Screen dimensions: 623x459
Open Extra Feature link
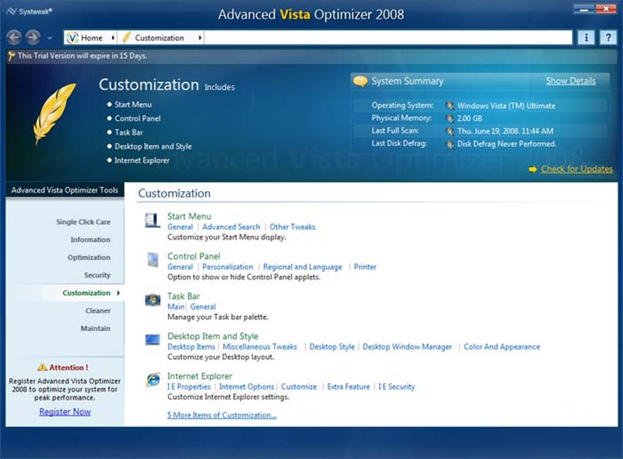click(348, 387)
